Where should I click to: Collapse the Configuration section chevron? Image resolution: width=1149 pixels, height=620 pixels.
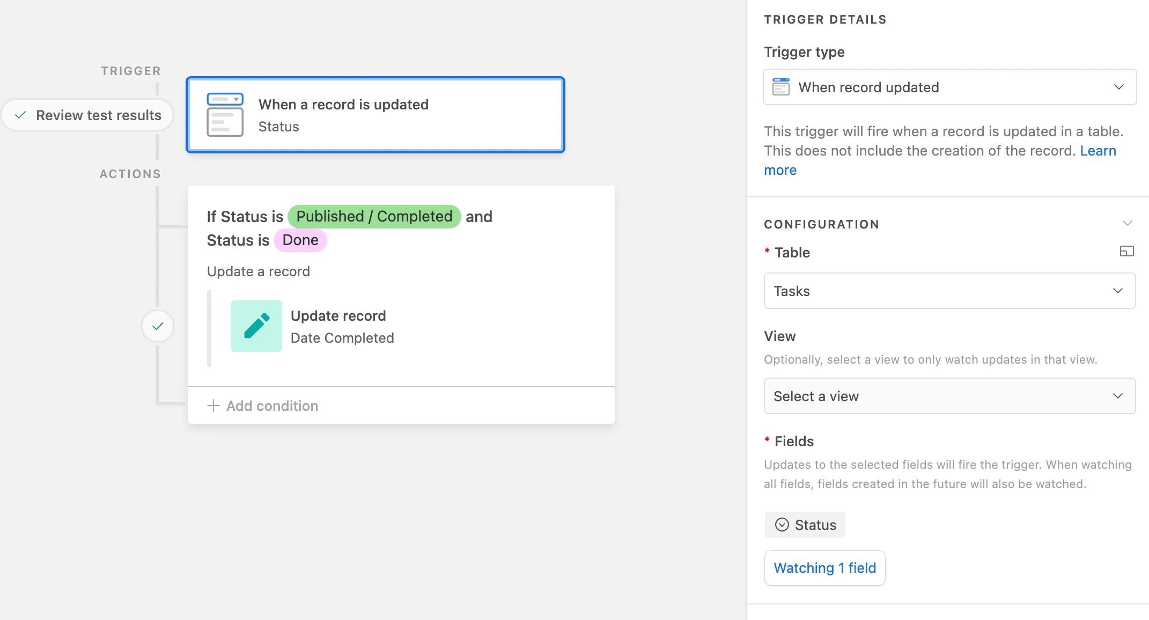(1127, 223)
